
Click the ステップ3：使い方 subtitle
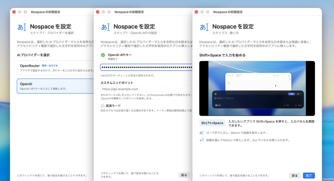225,33
